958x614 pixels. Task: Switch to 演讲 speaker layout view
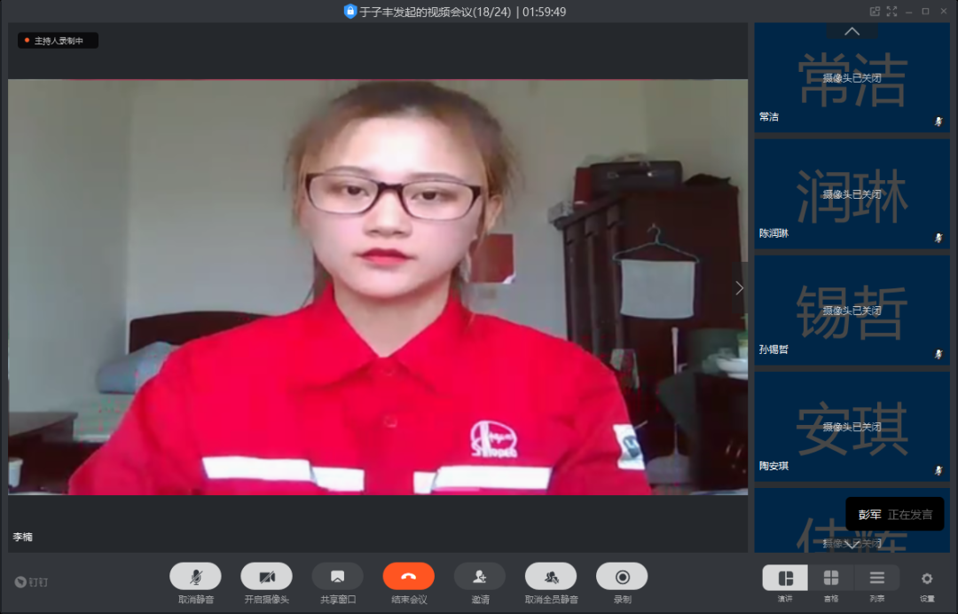[785, 579]
